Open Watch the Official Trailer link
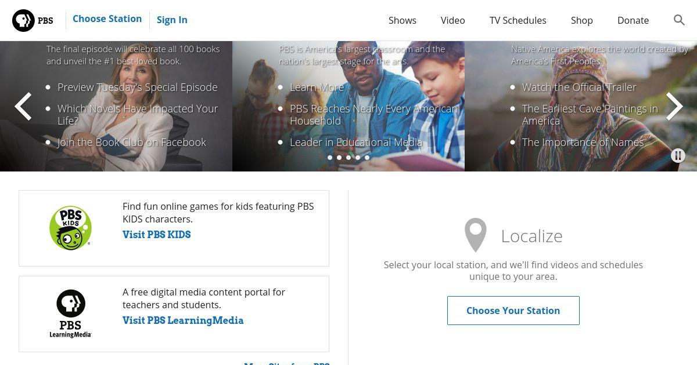The width and height of the screenshot is (697, 365). click(579, 87)
